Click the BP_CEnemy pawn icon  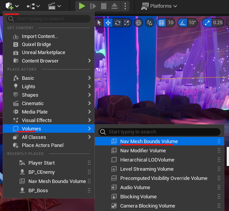(22, 172)
